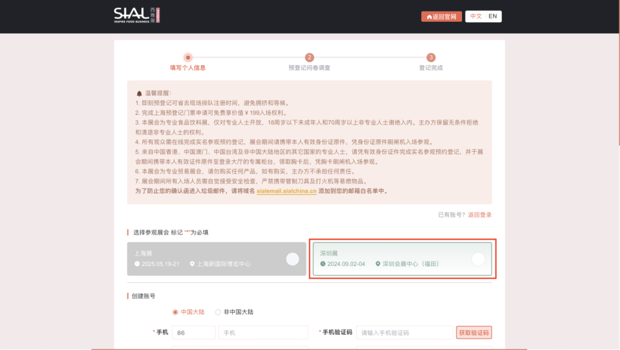Image resolution: width=620 pixels, height=350 pixels.
Task: Click the country code 86 field
Action: (193, 332)
